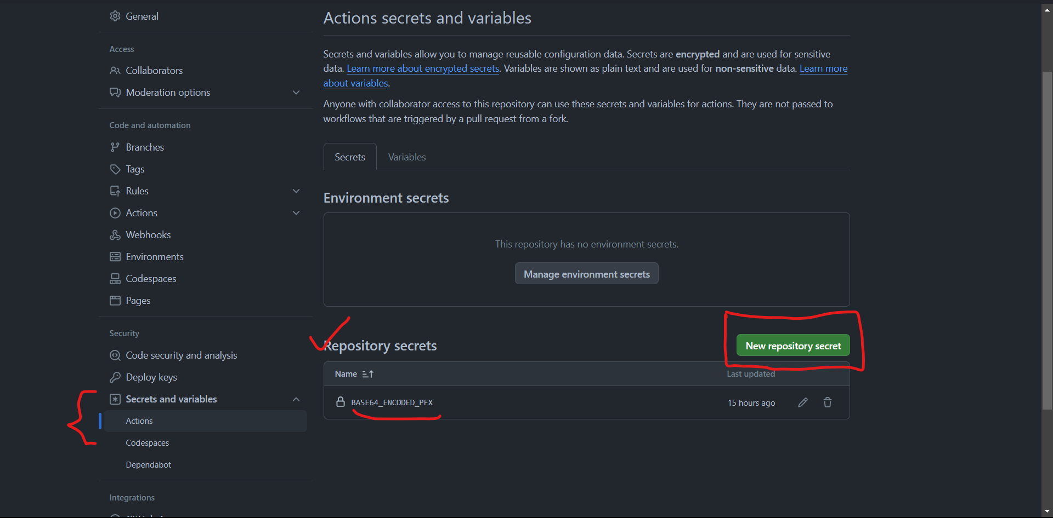Expand the Moderation options section

(x=296, y=93)
